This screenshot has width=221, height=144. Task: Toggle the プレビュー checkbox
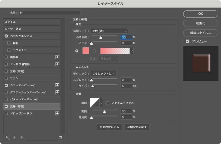(x=188, y=41)
